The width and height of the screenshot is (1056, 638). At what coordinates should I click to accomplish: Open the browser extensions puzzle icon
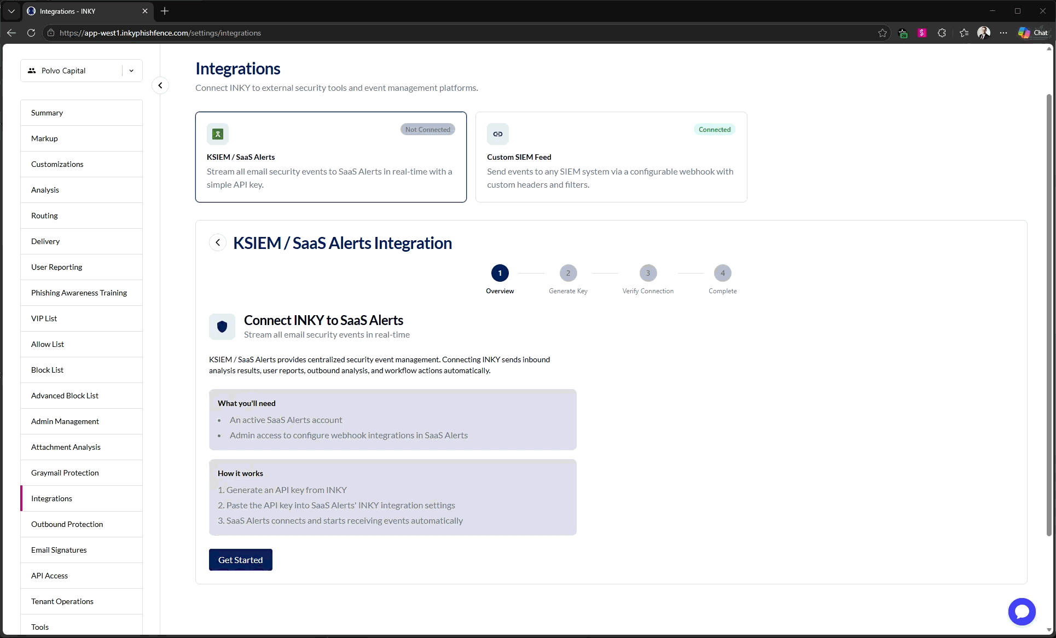tap(942, 33)
